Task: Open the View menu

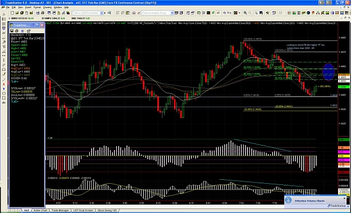Action: pos(20,7)
